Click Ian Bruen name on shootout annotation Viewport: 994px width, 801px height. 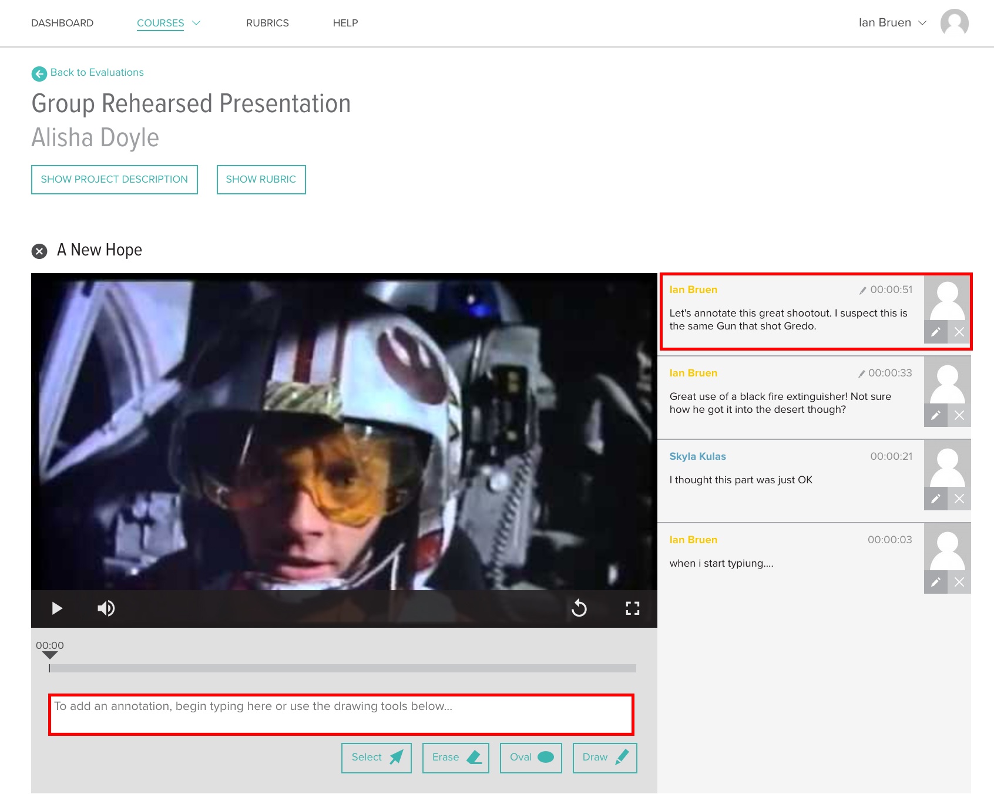click(x=693, y=290)
